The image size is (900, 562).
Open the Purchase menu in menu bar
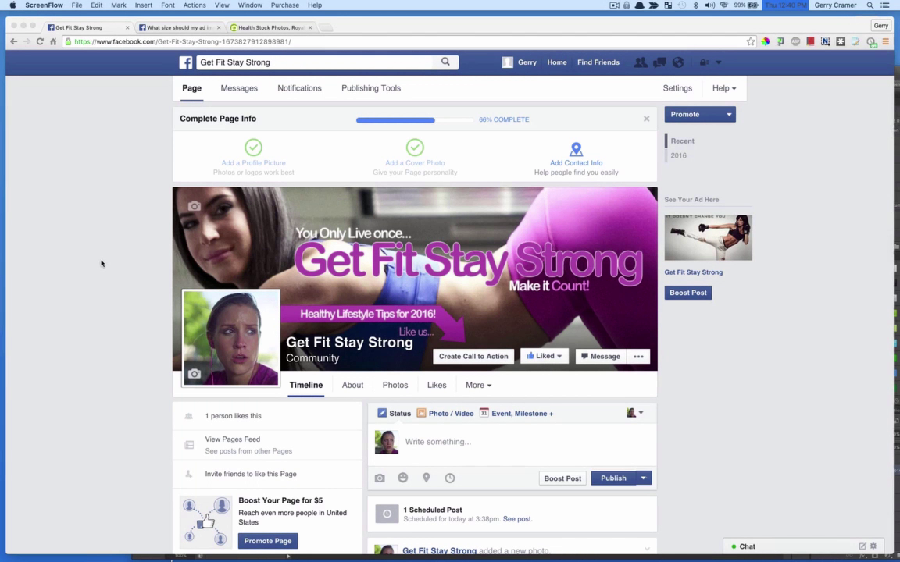(x=284, y=5)
